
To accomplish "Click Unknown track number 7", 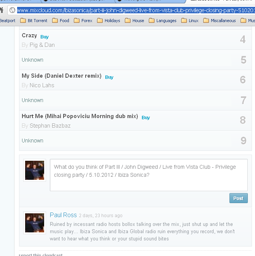I will coord(32,100).
